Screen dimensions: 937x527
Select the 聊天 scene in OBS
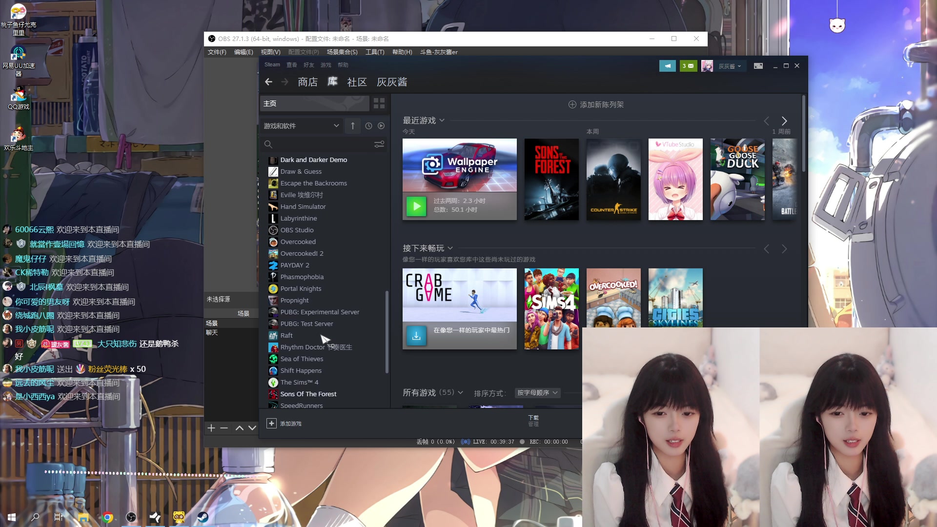(212, 333)
